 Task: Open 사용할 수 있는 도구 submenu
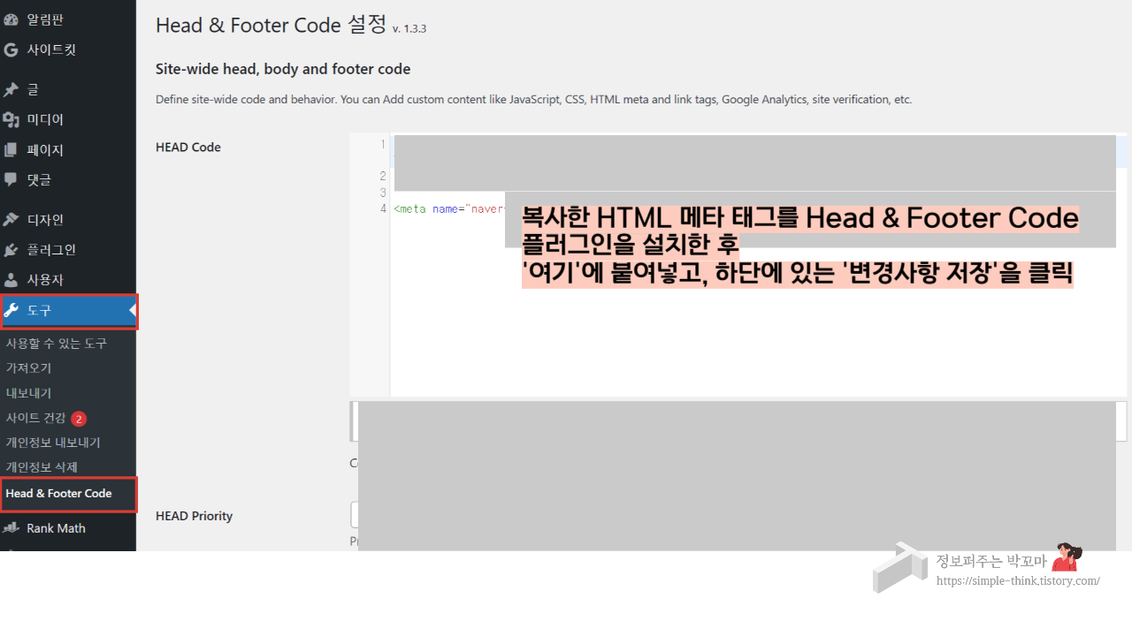click(56, 343)
